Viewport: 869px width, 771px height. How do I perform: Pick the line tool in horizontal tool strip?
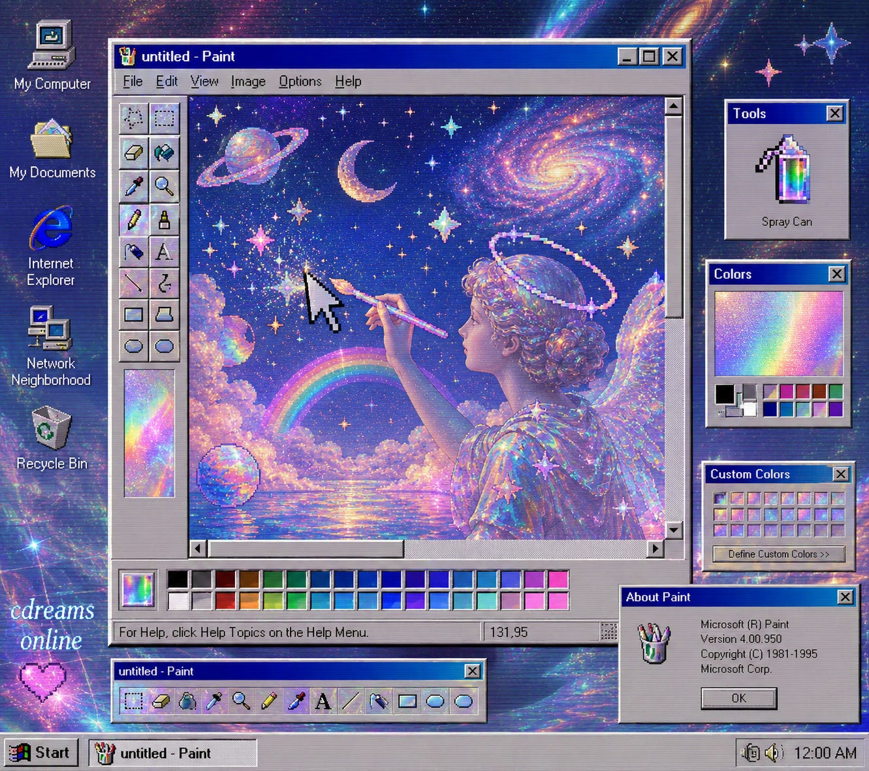tap(351, 701)
